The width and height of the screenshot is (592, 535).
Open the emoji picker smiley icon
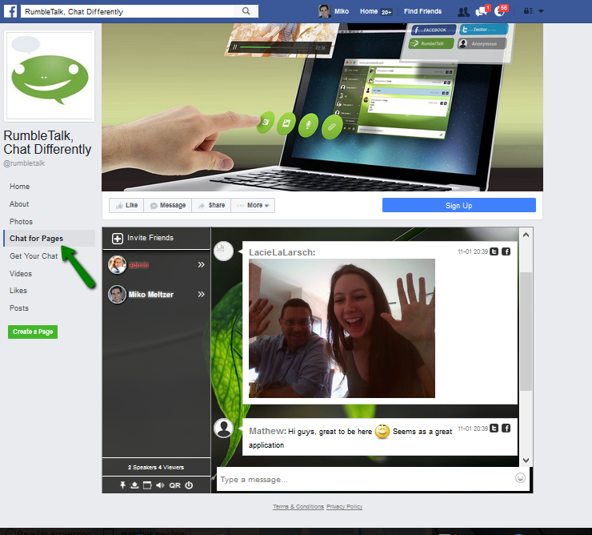click(x=520, y=478)
